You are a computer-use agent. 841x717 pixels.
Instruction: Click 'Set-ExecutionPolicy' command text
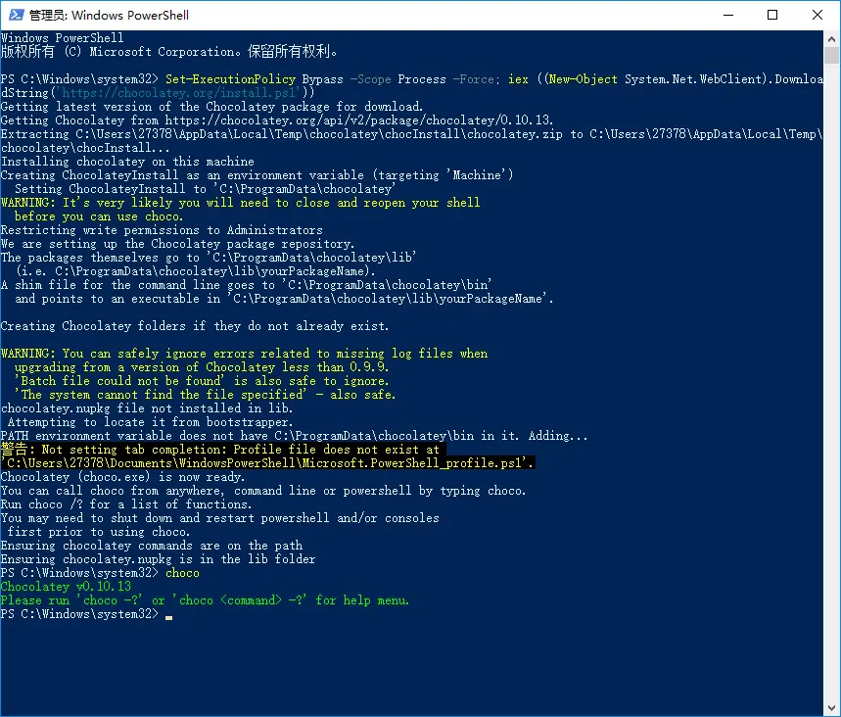230,79
